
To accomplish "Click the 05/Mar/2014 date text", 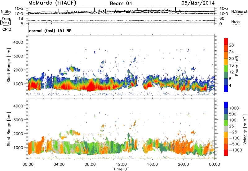I will click(x=198, y=3).
